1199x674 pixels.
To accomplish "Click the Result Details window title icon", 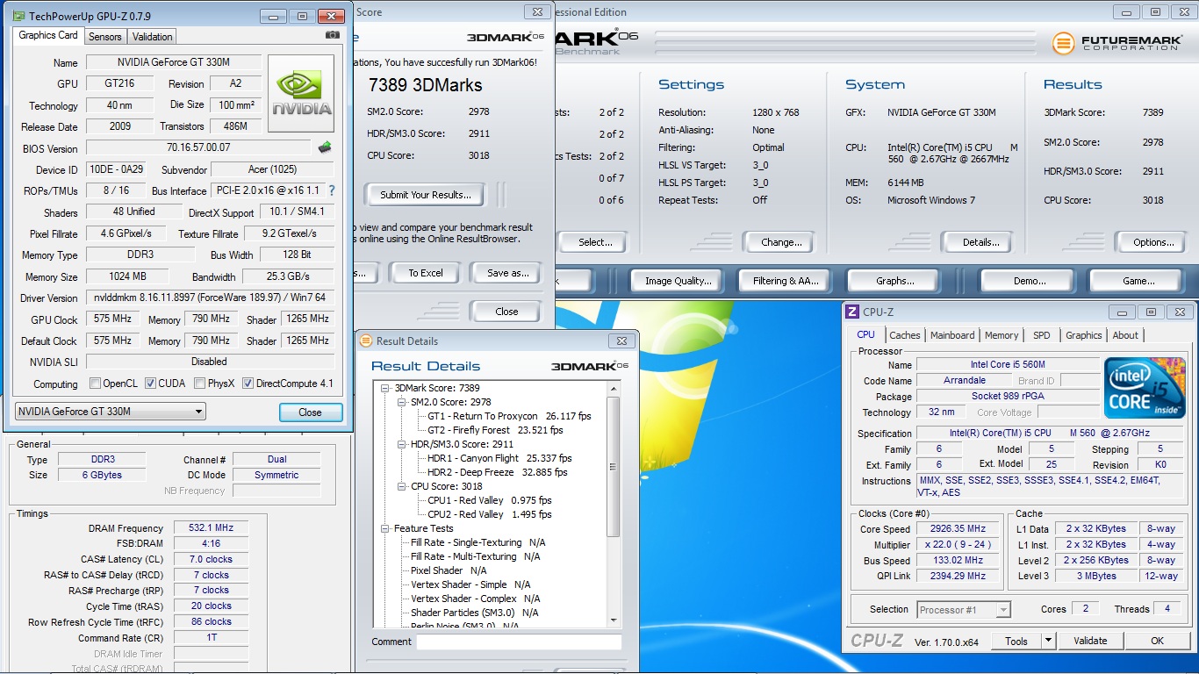I will coord(365,341).
